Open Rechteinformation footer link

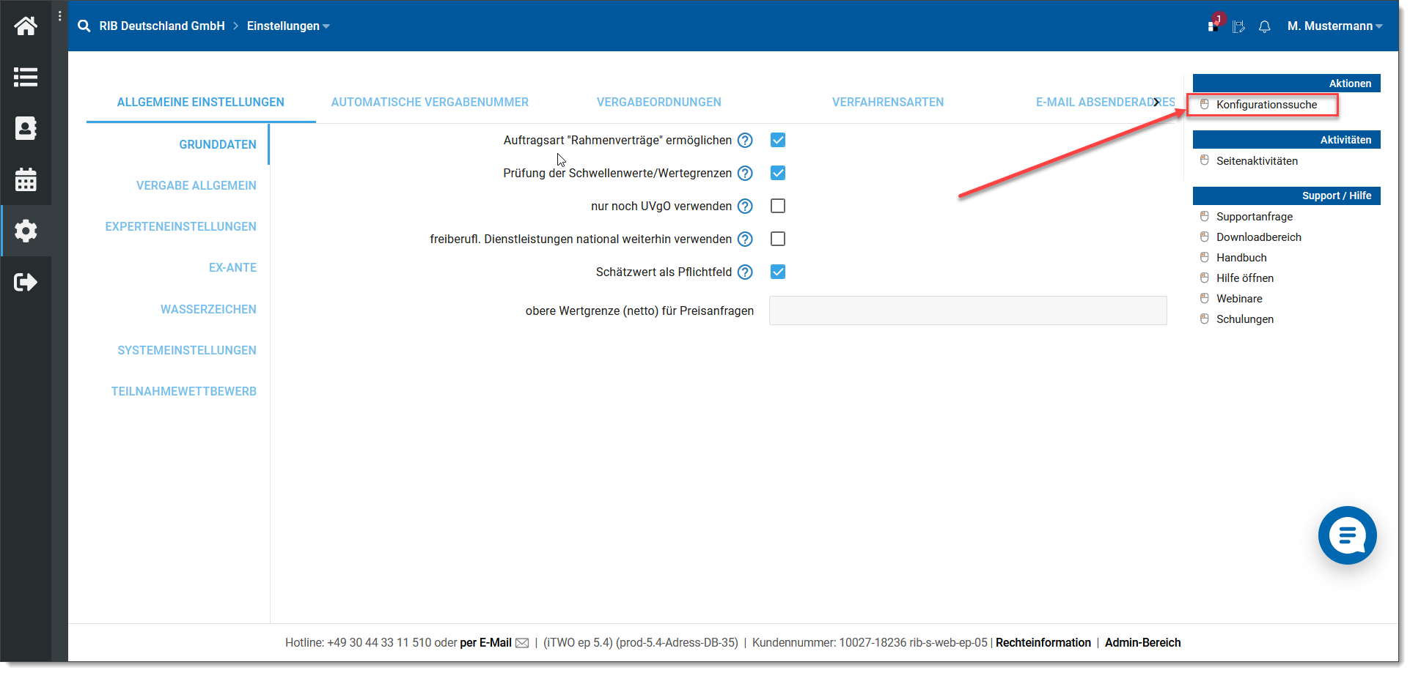pyautogui.click(x=1043, y=643)
